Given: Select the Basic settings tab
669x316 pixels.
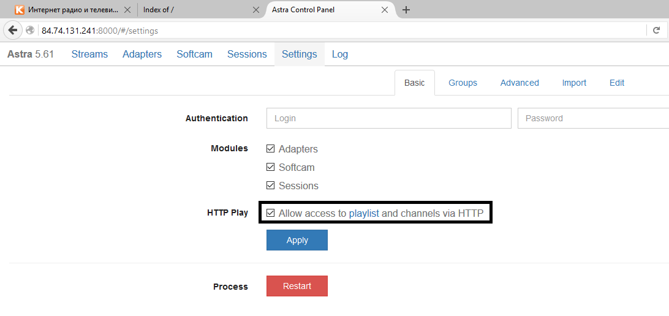Looking at the screenshot, I should 415,83.
